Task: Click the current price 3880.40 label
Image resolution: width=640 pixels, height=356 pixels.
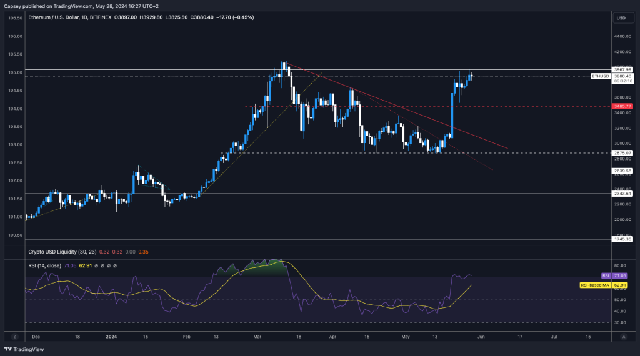Action: click(624, 76)
